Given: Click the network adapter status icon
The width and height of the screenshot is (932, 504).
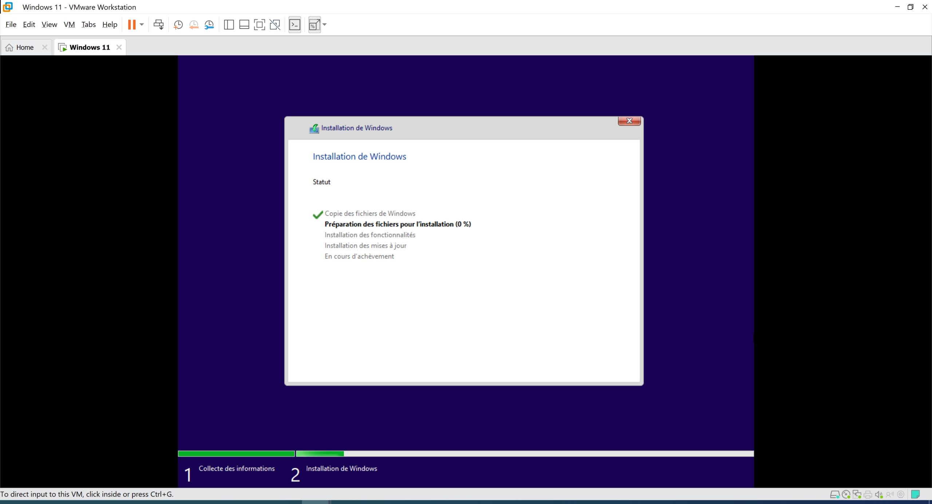Looking at the screenshot, I should click(x=857, y=495).
